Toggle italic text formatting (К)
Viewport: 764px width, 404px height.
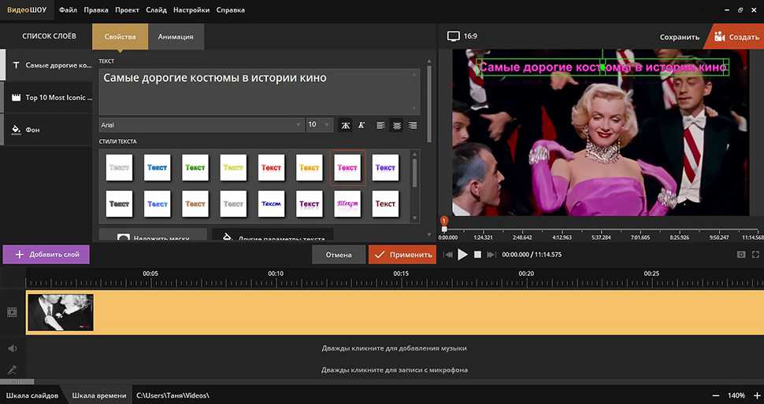[362, 125]
